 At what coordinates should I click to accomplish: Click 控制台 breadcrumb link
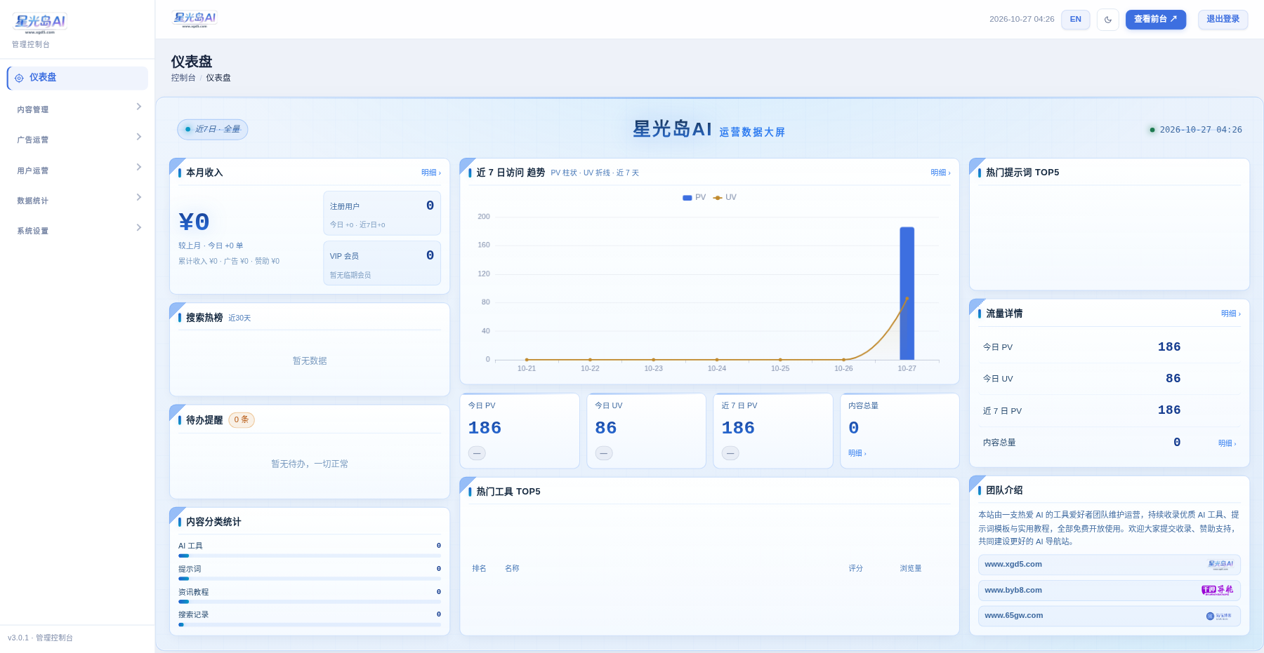pyautogui.click(x=183, y=78)
